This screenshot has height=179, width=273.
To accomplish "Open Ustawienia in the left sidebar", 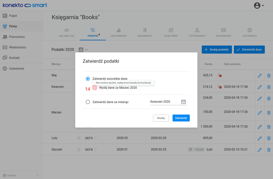I will tap(21, 68).
